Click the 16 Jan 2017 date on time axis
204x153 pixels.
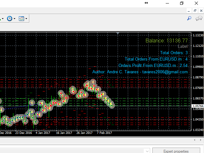coord(64,133)
